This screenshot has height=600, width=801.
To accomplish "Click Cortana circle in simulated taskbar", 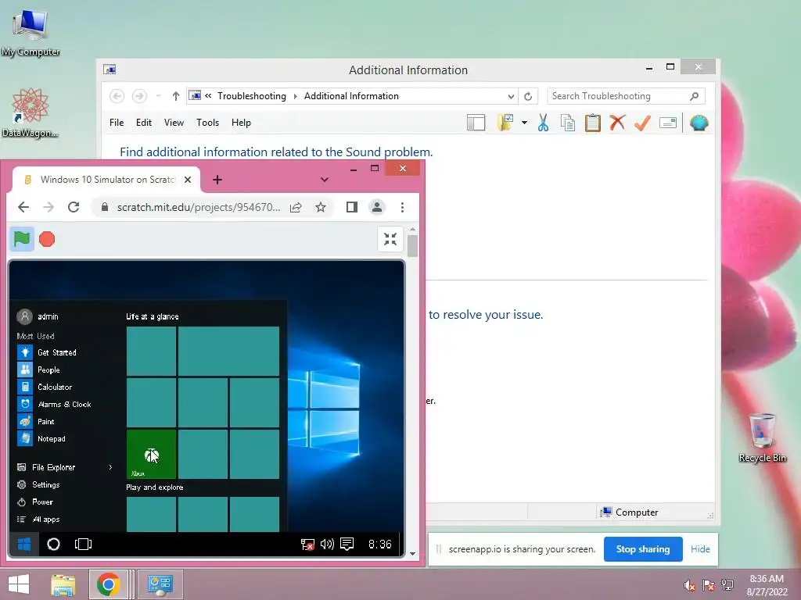I will click(x=54, y=545).
